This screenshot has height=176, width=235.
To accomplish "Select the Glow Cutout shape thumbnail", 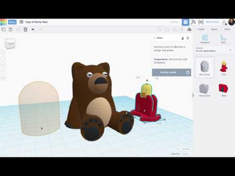I will click(x=205, y=67).
